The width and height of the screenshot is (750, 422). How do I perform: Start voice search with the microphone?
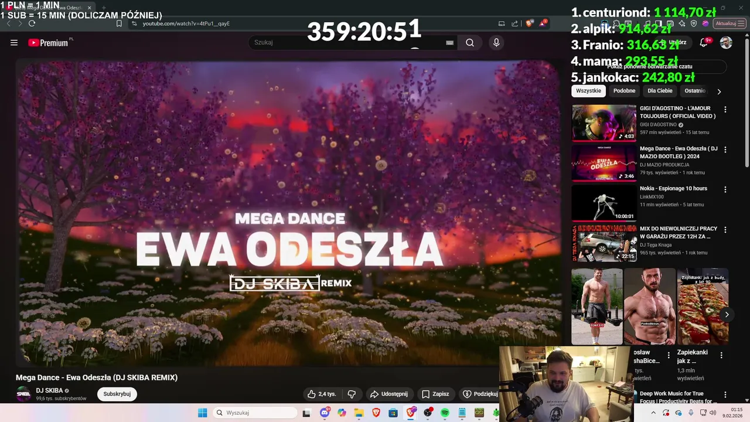pos(496,42)
